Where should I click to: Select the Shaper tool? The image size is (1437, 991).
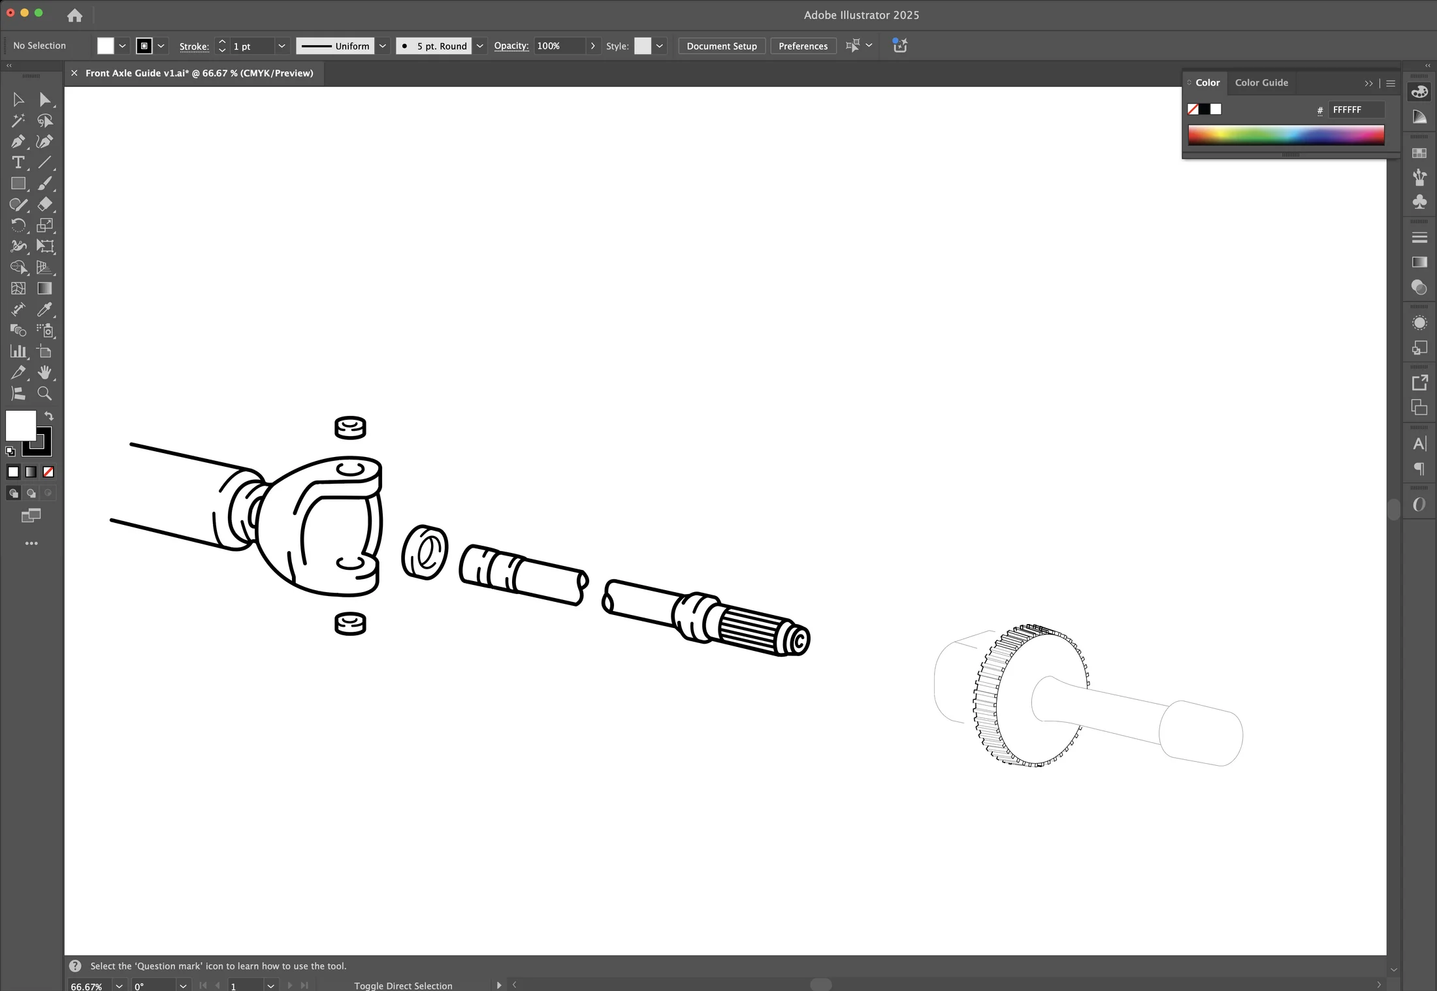coord(18,204)
